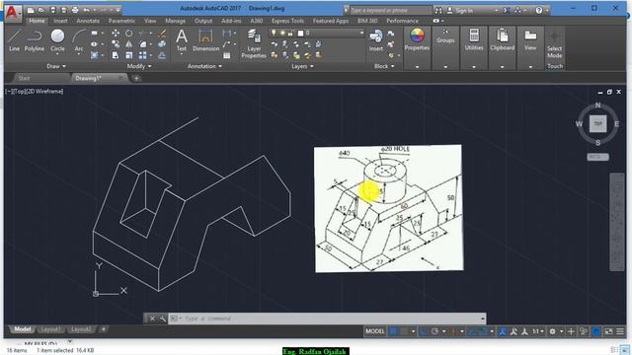Image resolution: width=632 pixels, height=355 pixels.
Task: Click the Scale tool icon
Action: [x=129, y=55]
